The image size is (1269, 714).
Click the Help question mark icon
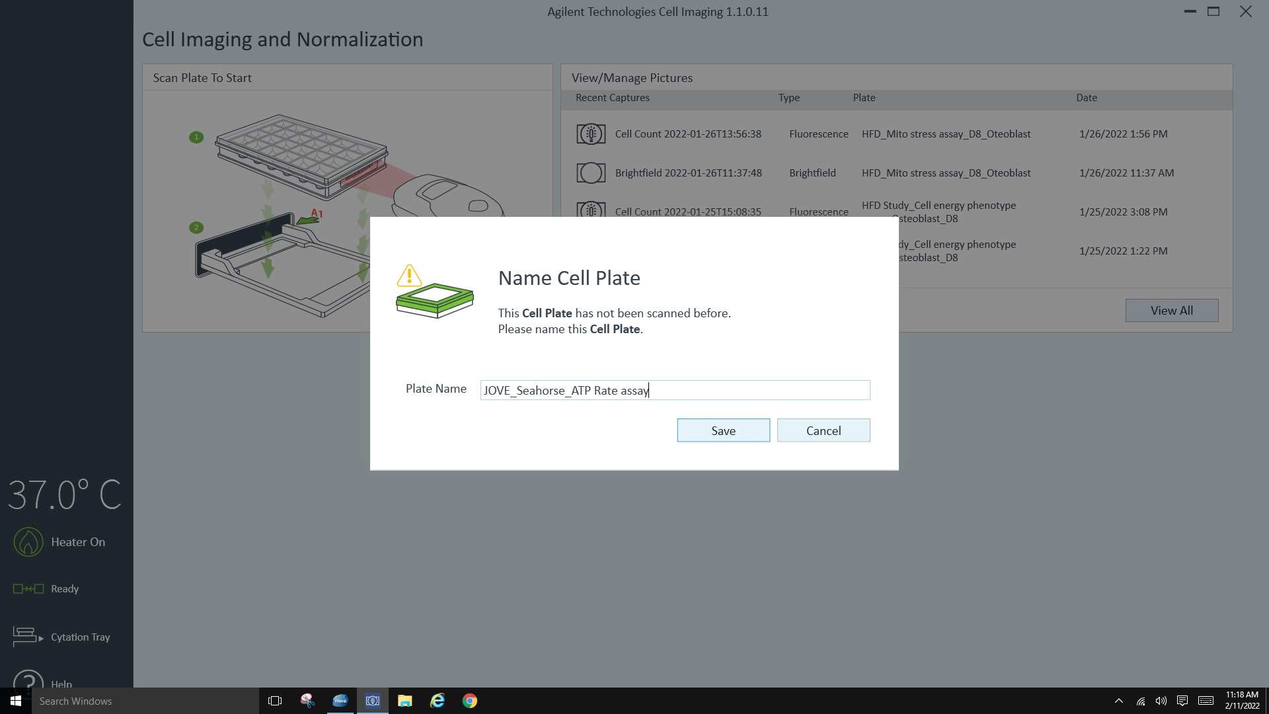point(28,680)
